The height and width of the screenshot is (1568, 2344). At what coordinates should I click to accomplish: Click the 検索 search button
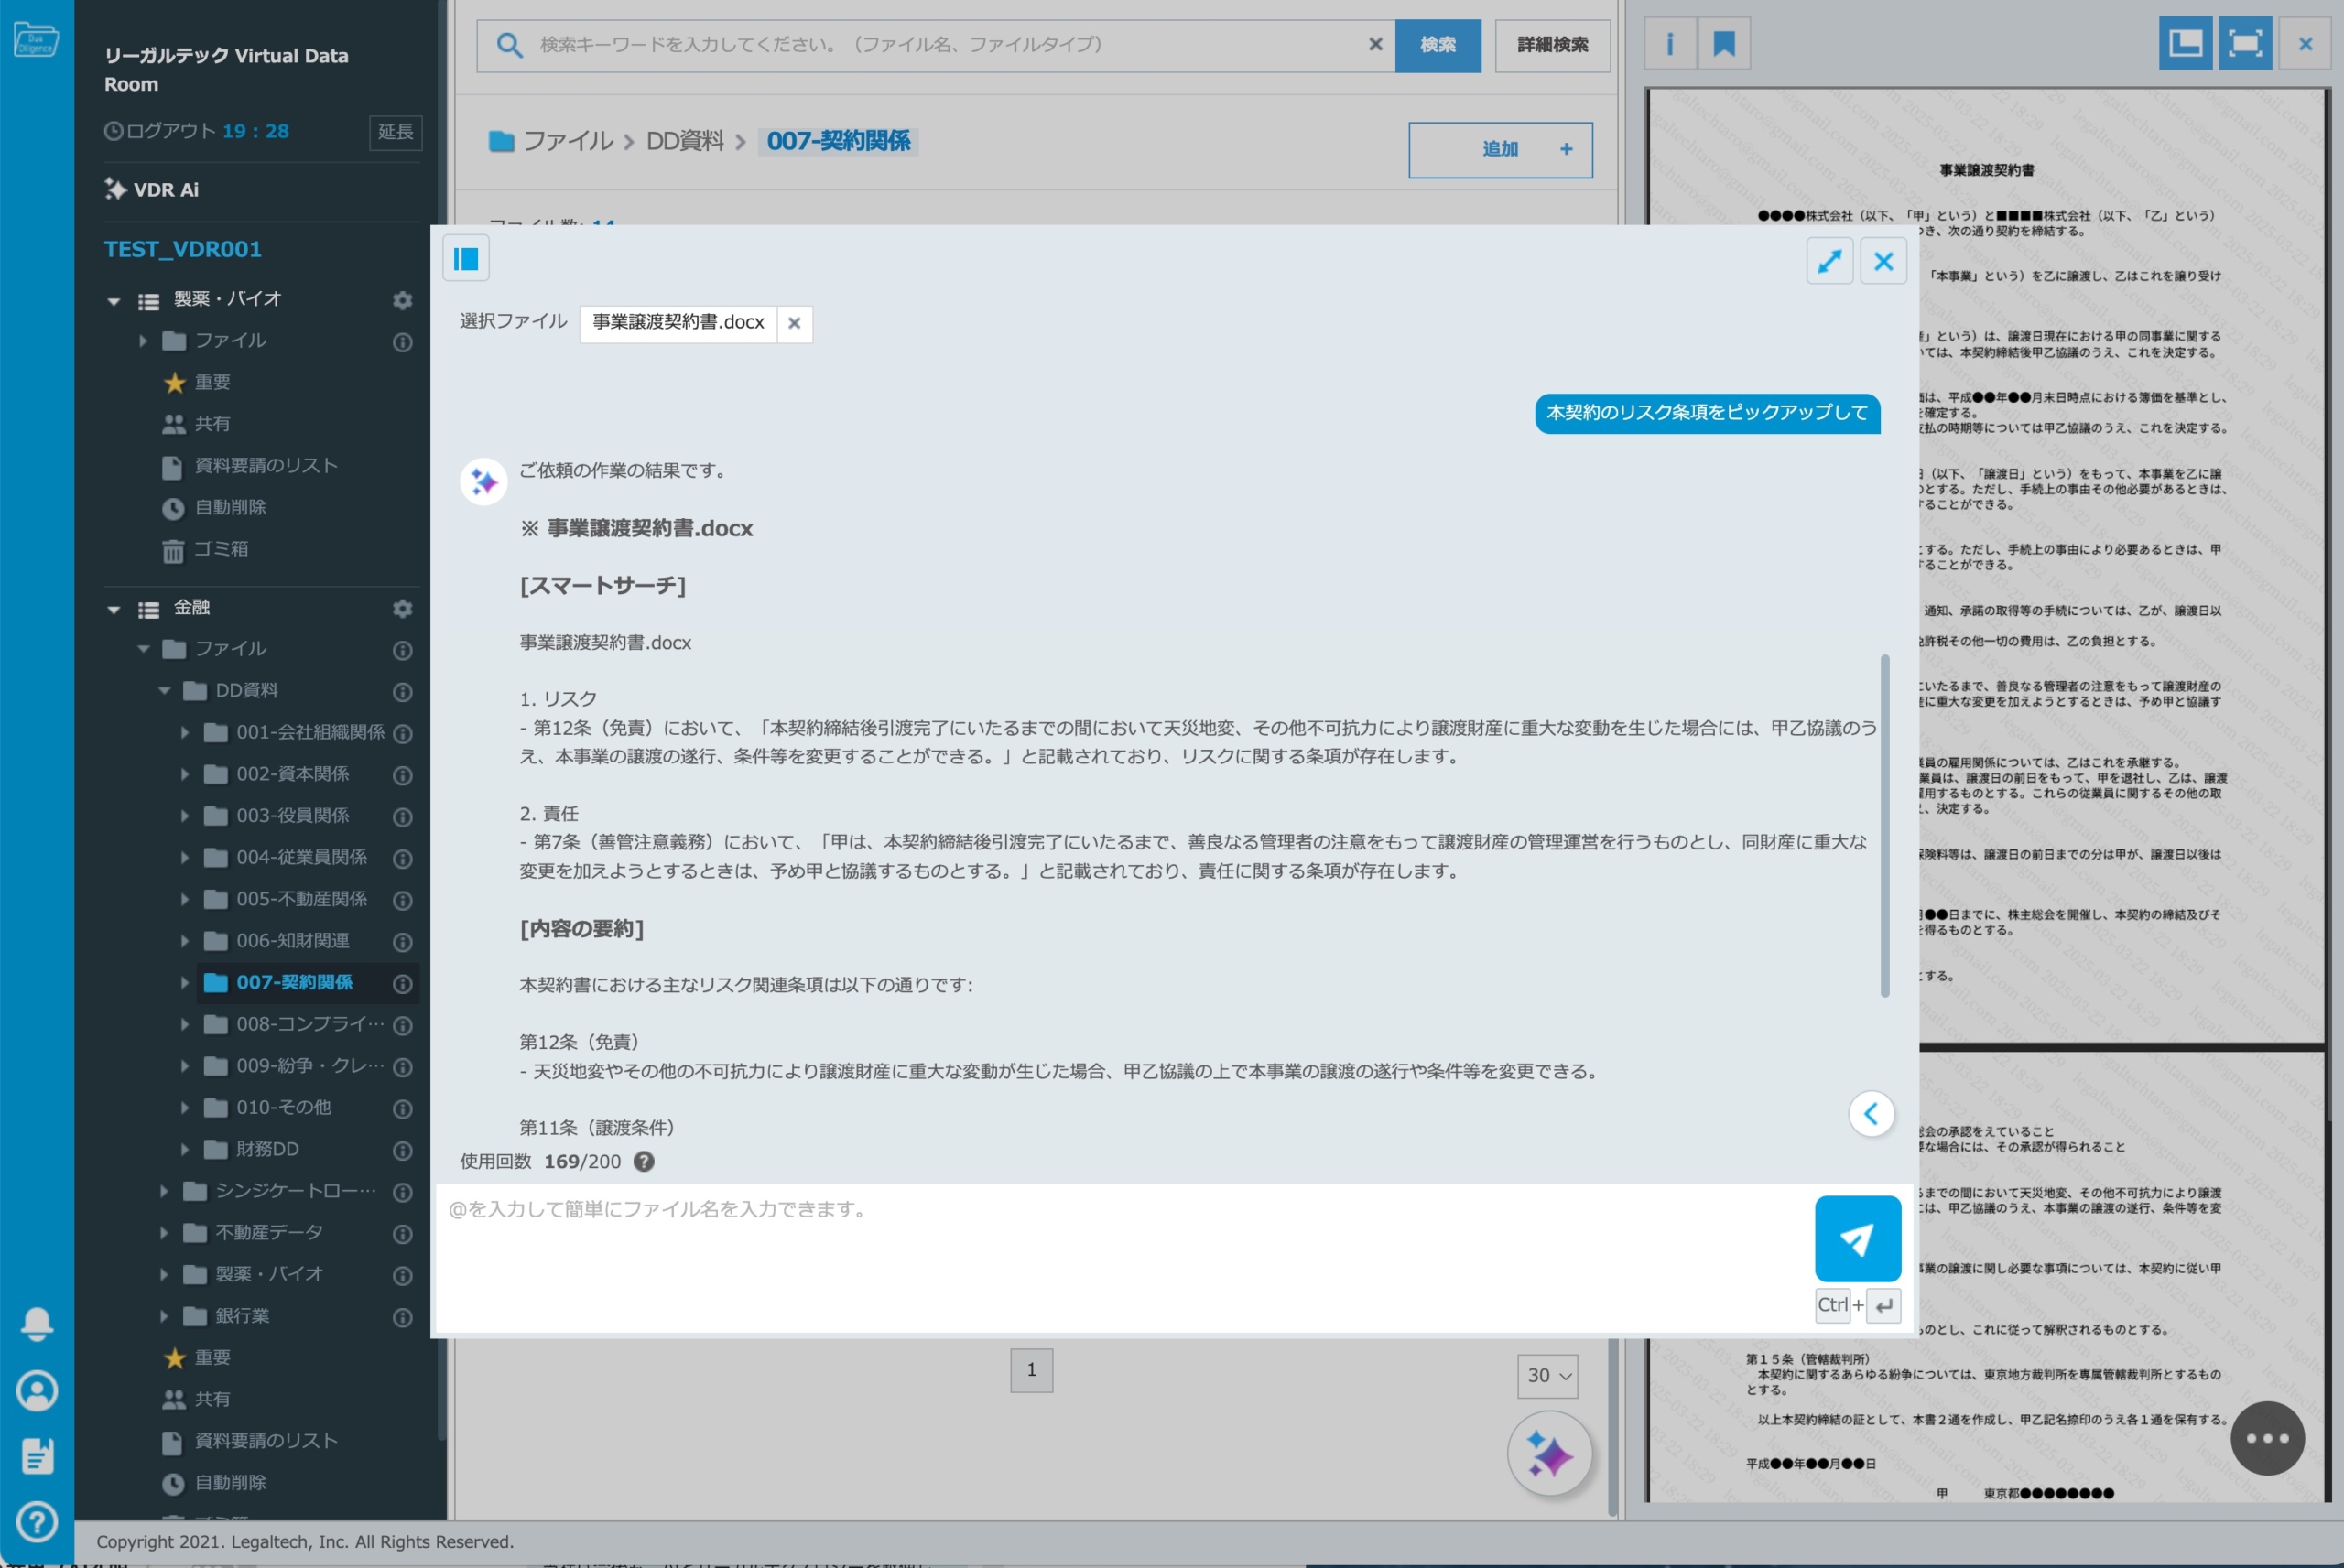(x=1437, y=45)
